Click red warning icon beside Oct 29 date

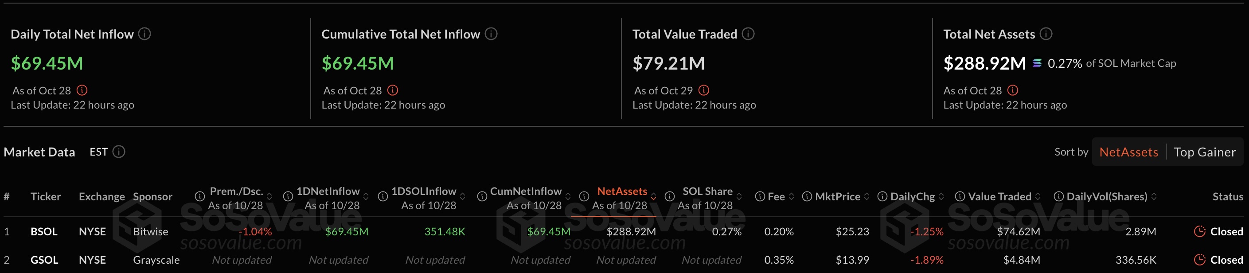point(703,90)
